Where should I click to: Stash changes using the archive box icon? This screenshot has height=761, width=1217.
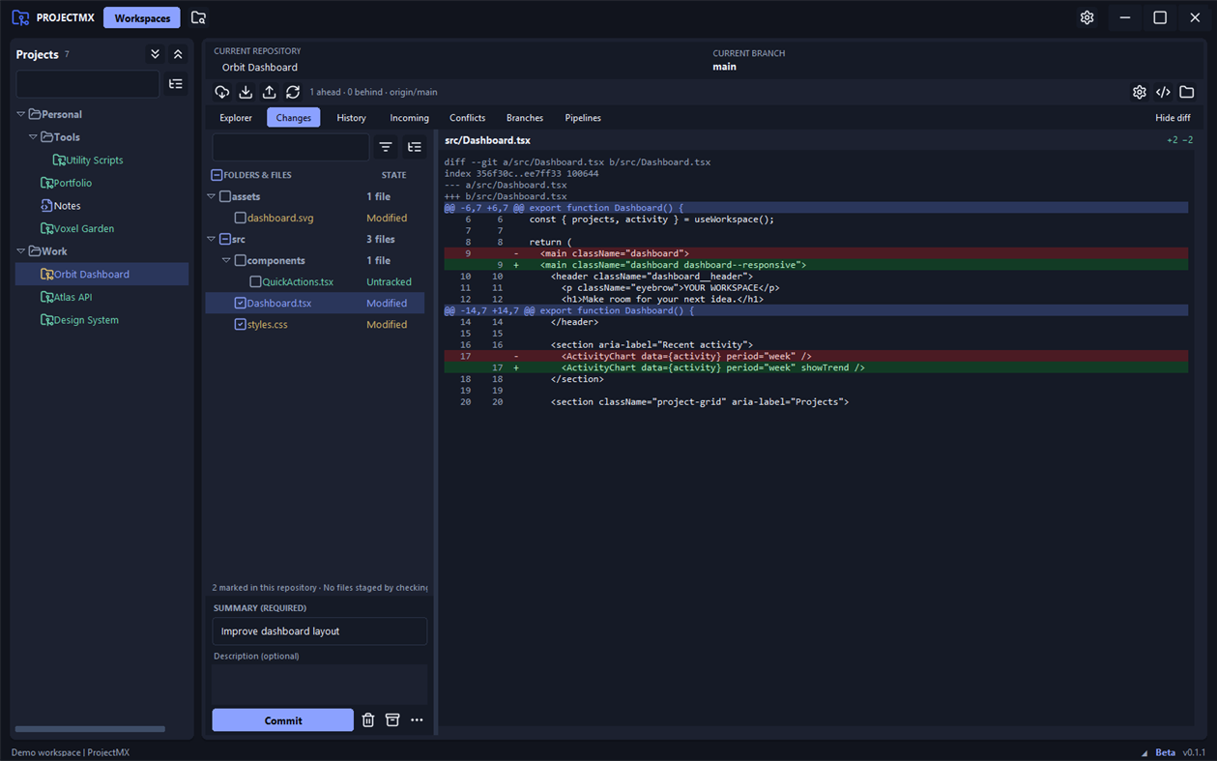pyautogui.click(x=392, y=720)
